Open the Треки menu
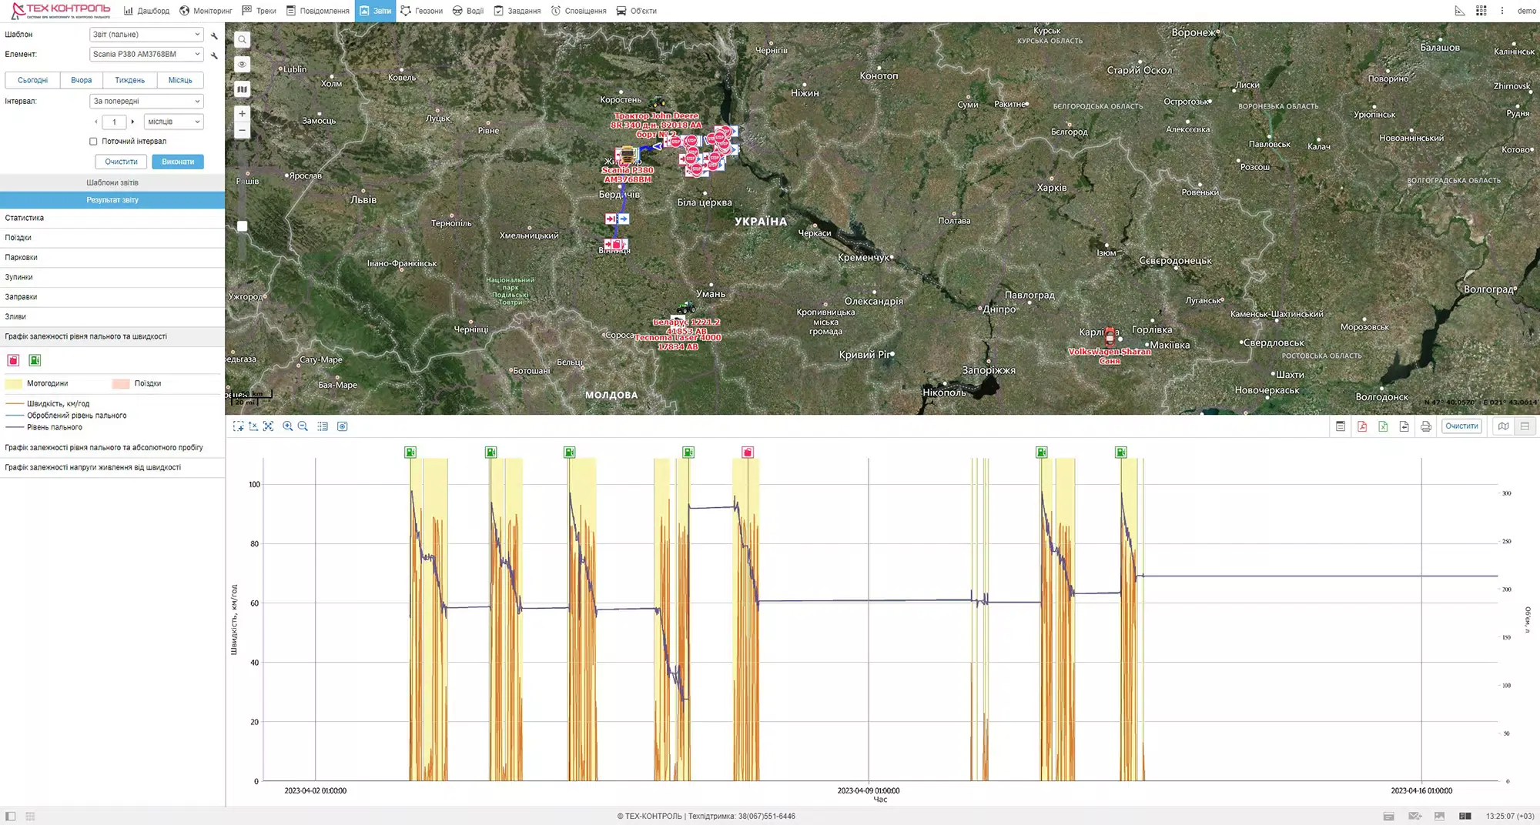This screenshot has width=1540, height=825. 259,11
